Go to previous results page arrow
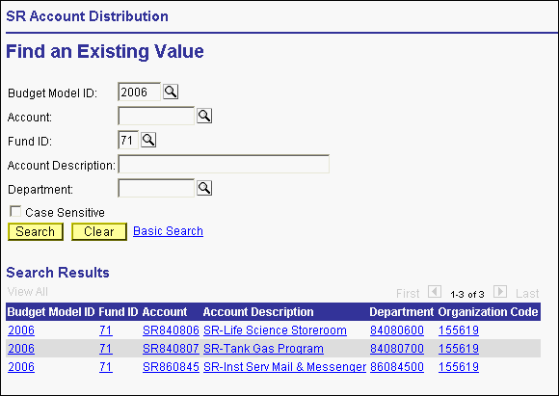 pyautogui.click(x=435, y=292)
